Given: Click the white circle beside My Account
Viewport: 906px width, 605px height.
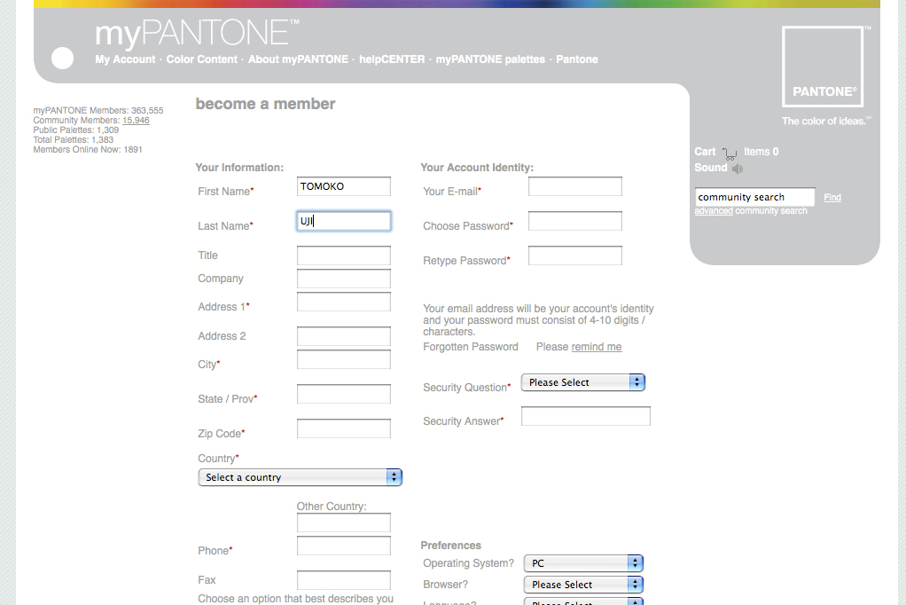Looking at the screenshot, I should pos(62,58).
